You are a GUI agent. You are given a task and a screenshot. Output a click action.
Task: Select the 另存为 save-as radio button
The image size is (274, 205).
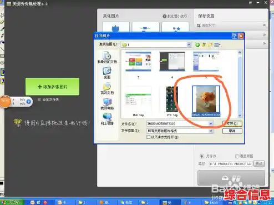(x=201, y=156)
